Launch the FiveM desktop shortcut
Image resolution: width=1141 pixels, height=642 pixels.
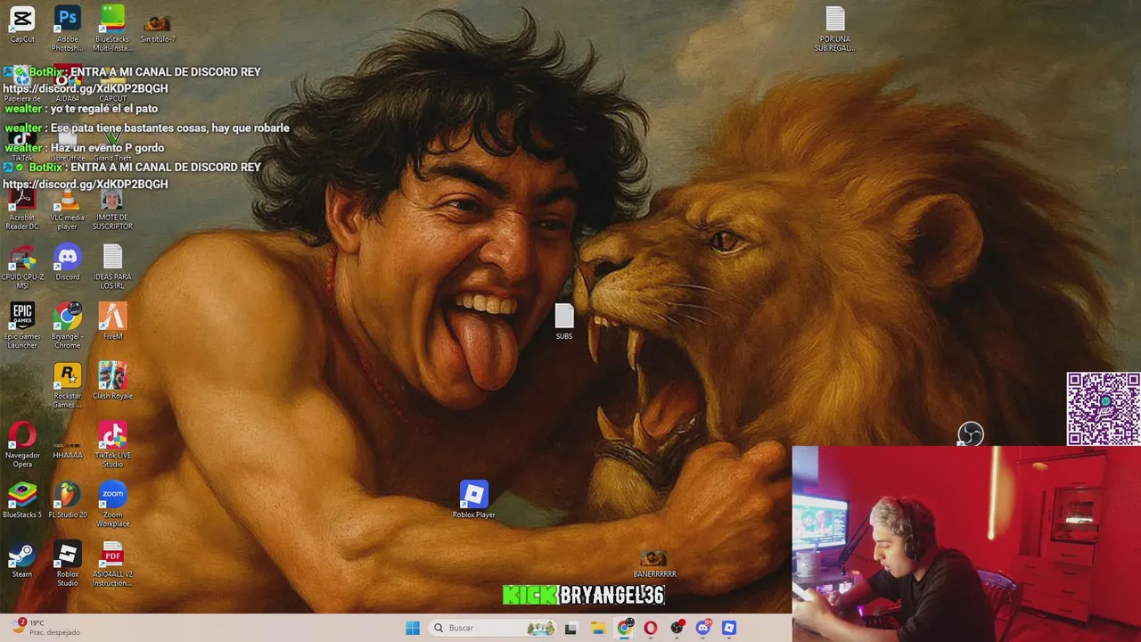112,323
